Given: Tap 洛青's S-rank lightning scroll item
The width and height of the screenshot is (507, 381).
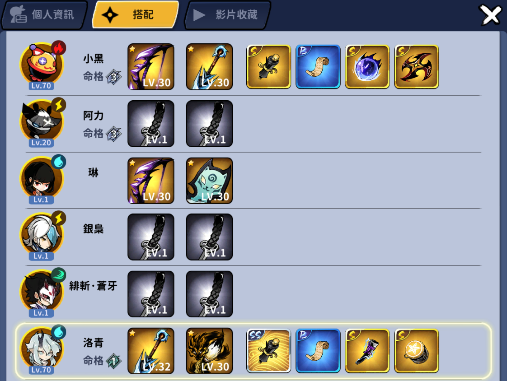Looking at the screenshot, I should (x=367, y=351).
